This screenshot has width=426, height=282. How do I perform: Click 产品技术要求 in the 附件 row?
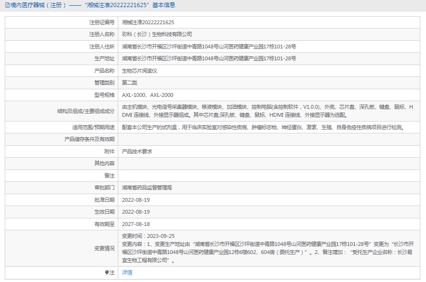[x=137, y=151]
